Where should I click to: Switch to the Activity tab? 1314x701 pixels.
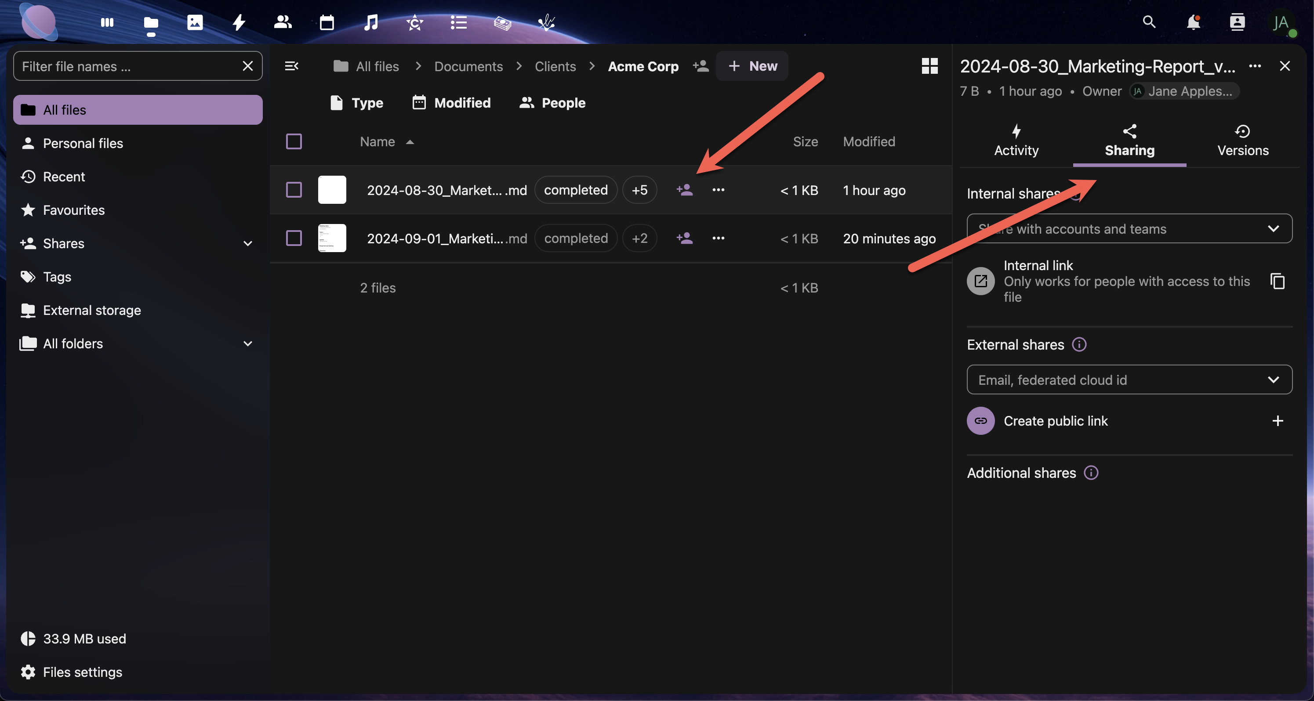(x=1016, y=141)
